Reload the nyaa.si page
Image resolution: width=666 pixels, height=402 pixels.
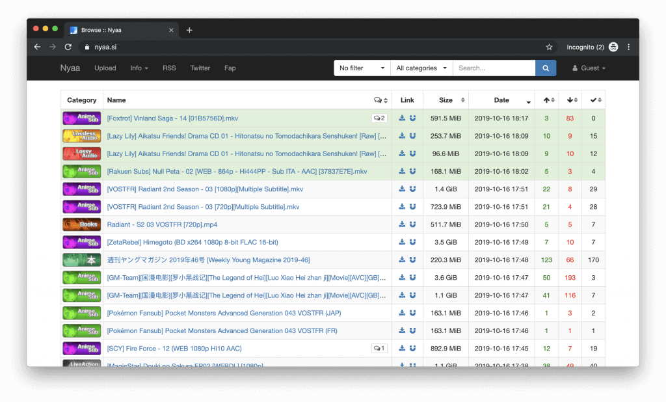(x=68, y=47)
